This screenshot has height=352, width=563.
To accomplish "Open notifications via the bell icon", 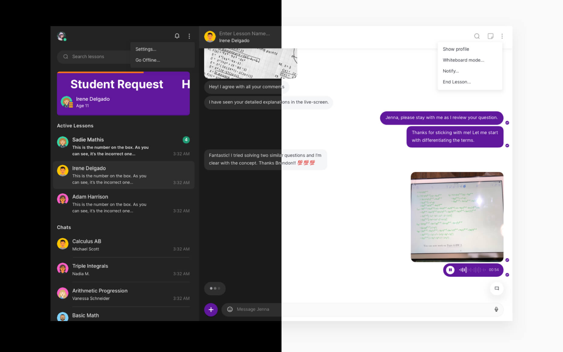I will [177, 36].
